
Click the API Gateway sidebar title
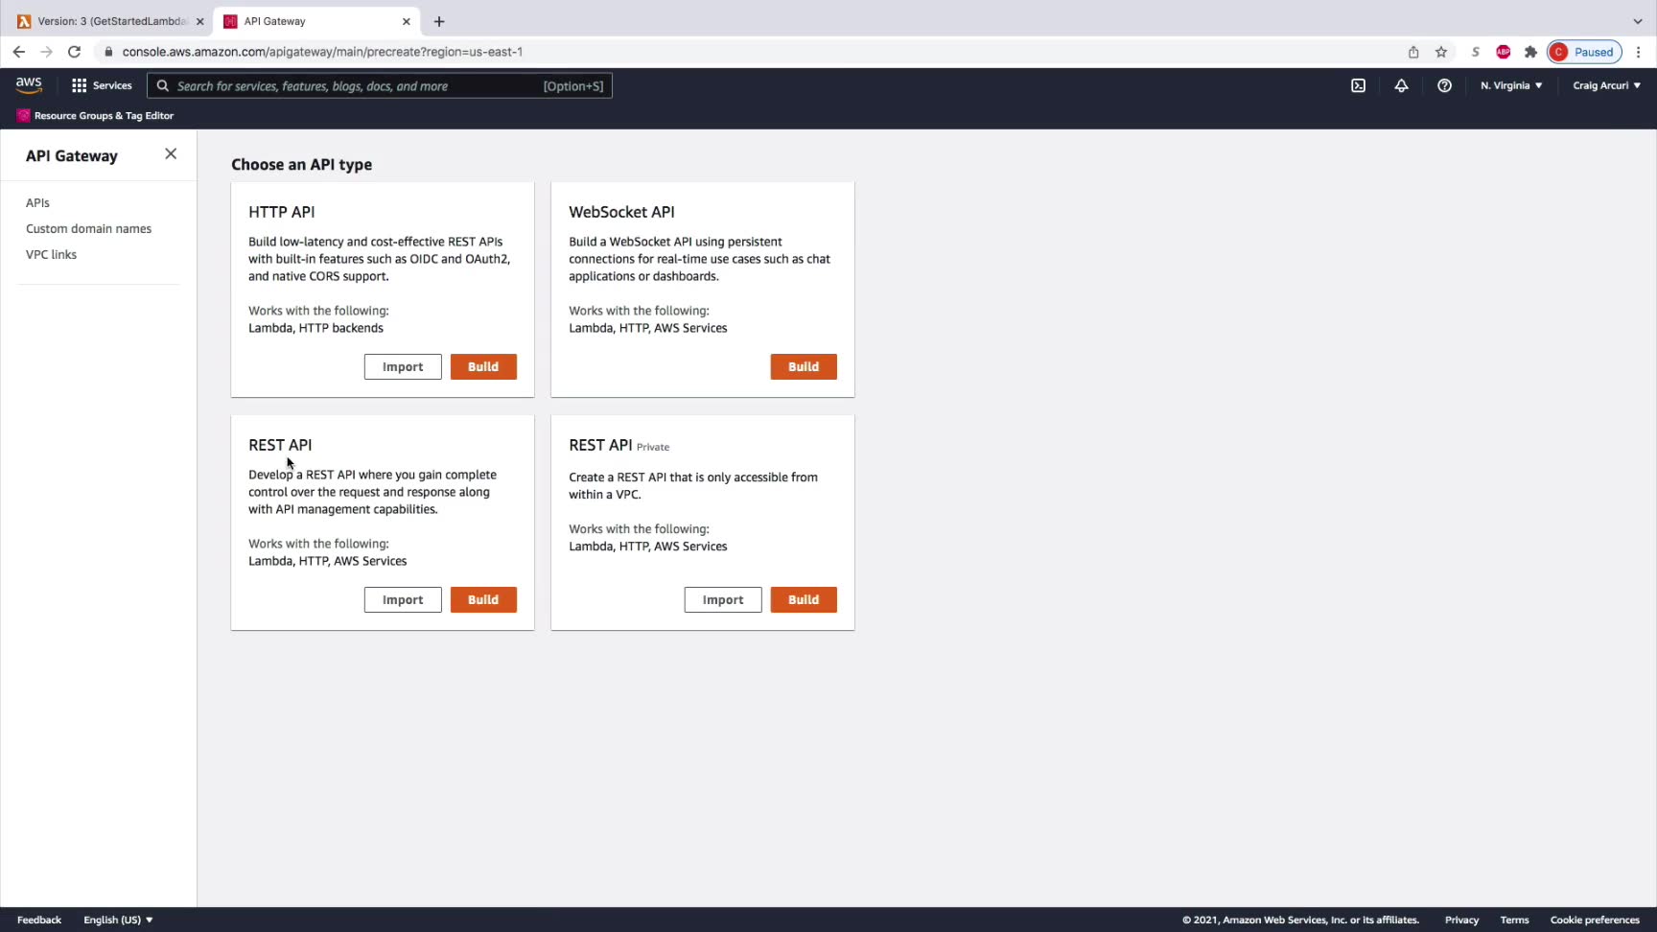coord(72,155)
